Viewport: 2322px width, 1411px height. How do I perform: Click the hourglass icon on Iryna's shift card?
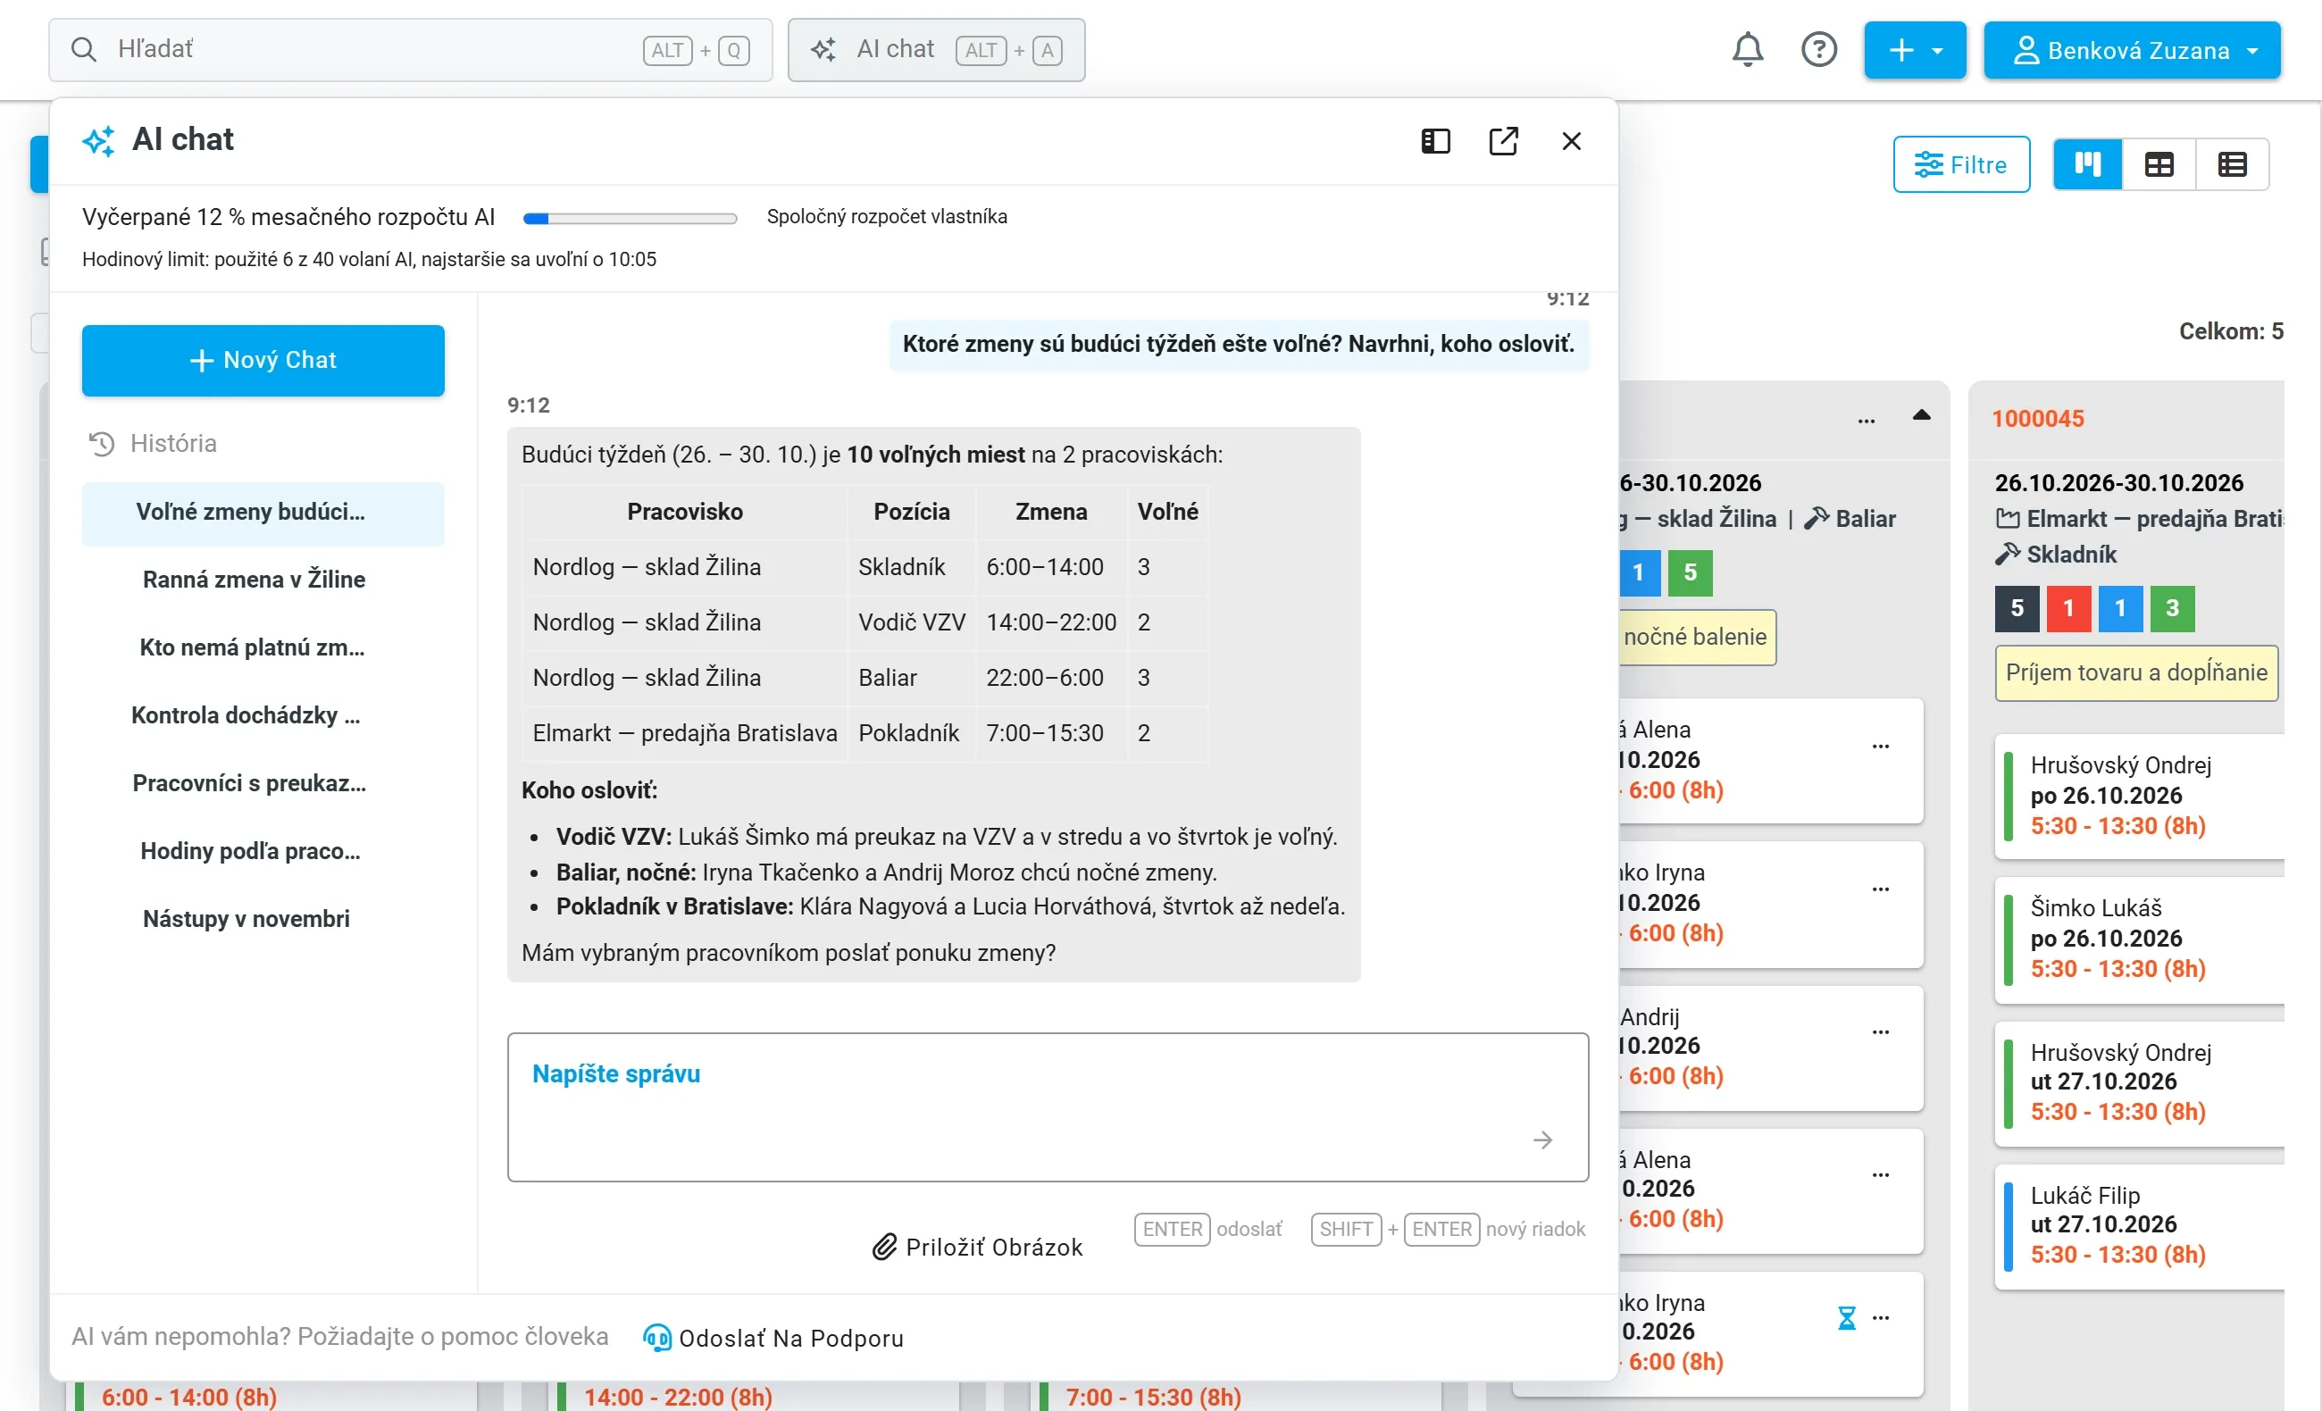pyautogui.click(x=1846, y=1318)
